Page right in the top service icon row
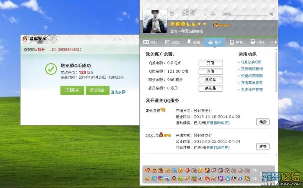This screenshot has width=303, height=188. point(256,170)
